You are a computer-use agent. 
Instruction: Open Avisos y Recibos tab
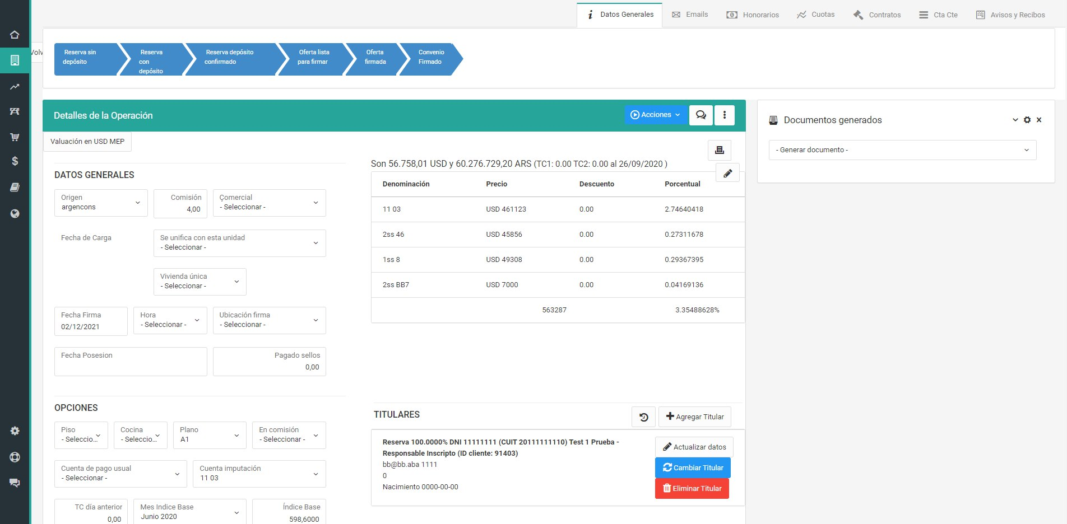point(1010,15)
